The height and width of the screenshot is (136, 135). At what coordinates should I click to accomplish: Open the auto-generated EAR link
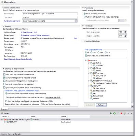tap(53, 98)
